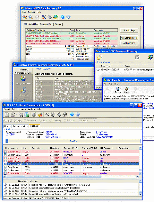Click the Order icon in Windows Key window

click(x=127, y=90)
